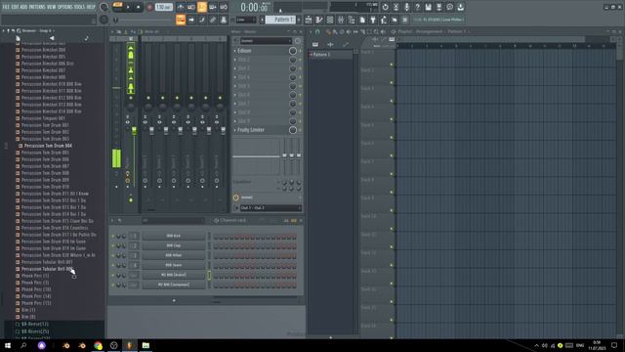The width and height of the screenshot is (625, 352).
Task: Click the tempo display showing 130
Action: 163,7
